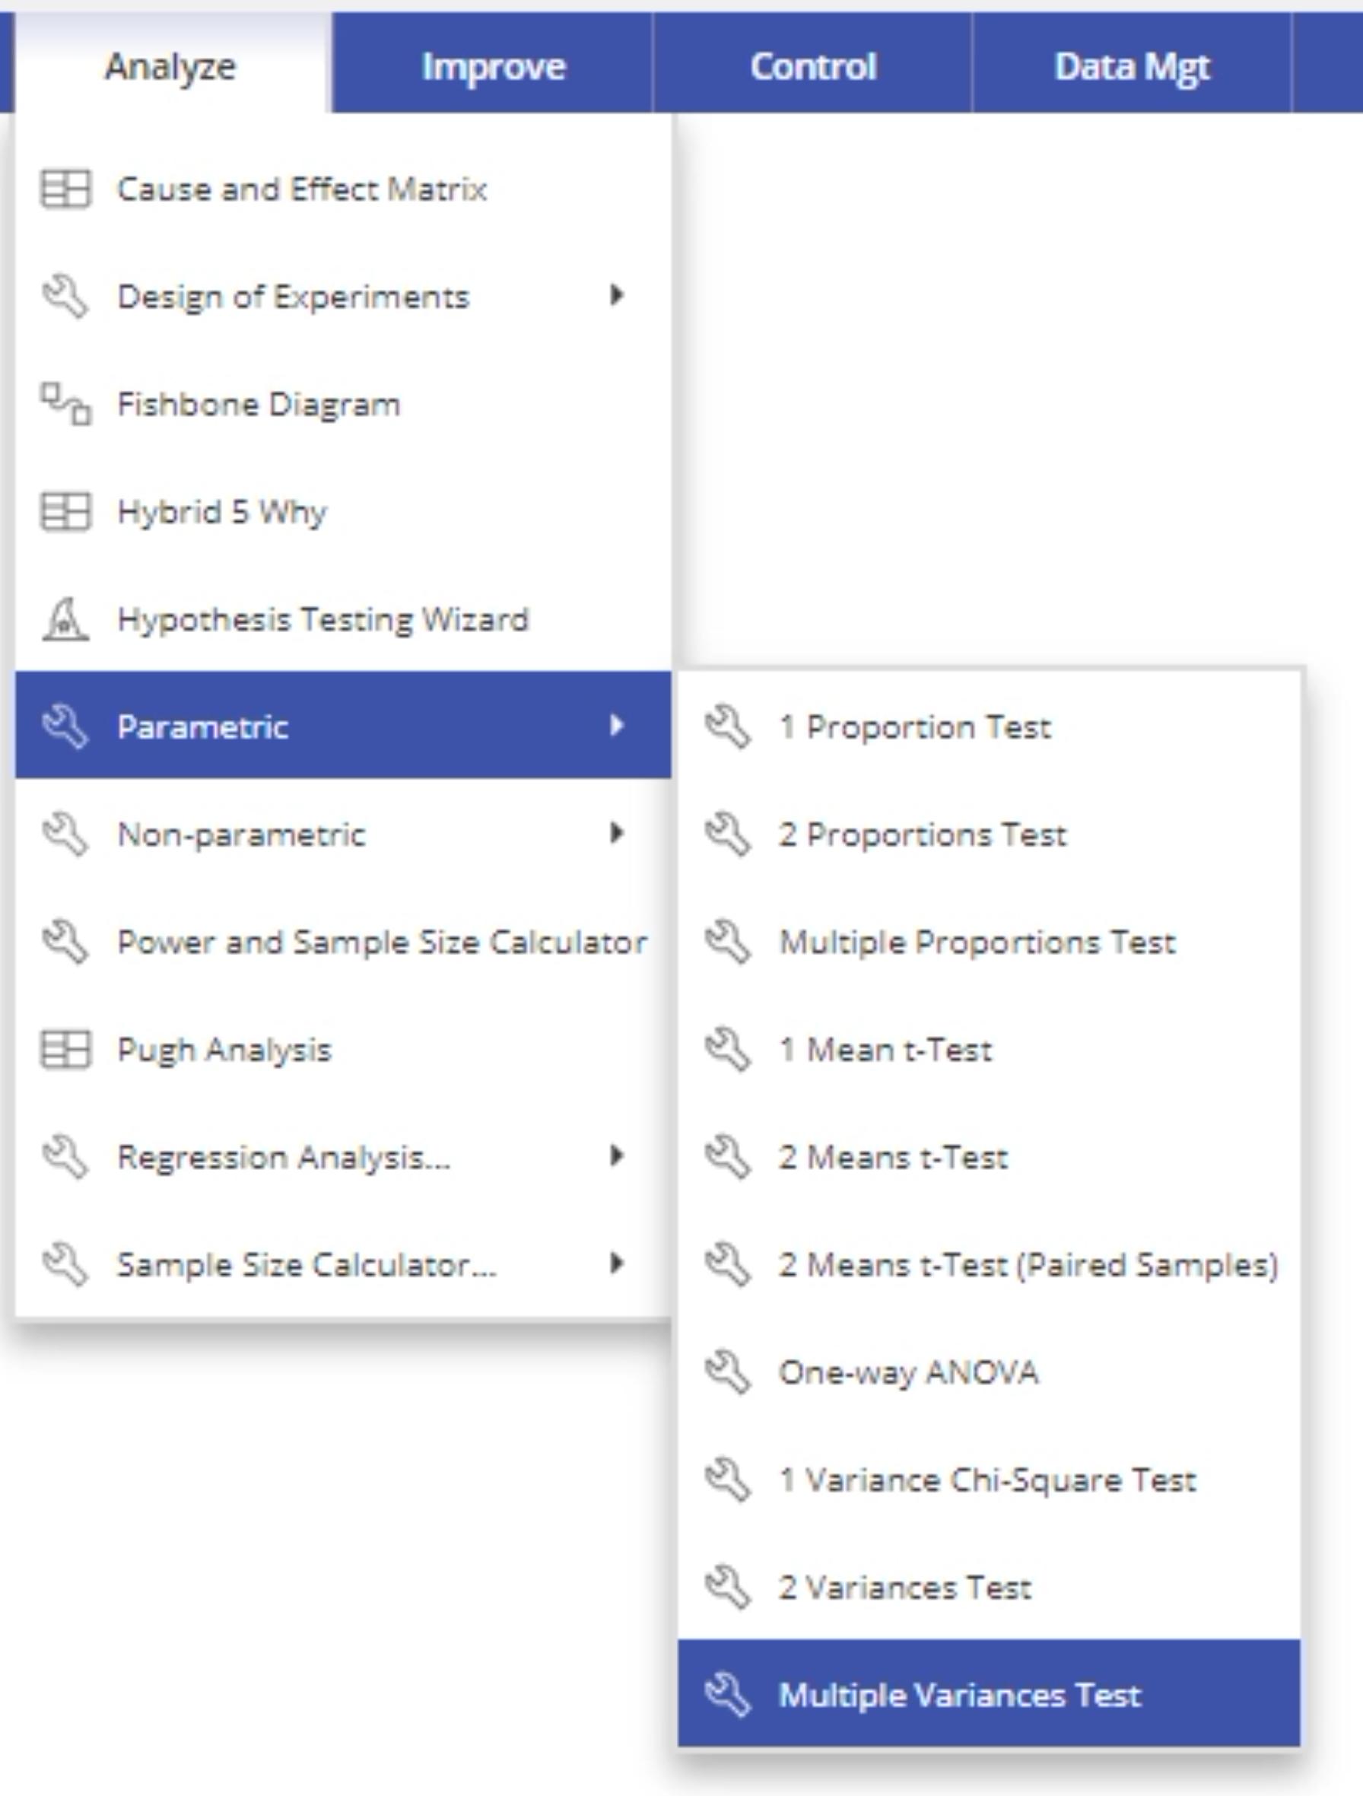Click the Fishbone Diagram icon
The width and height of the screenshot is (1363, 1796).
[65, 403]
